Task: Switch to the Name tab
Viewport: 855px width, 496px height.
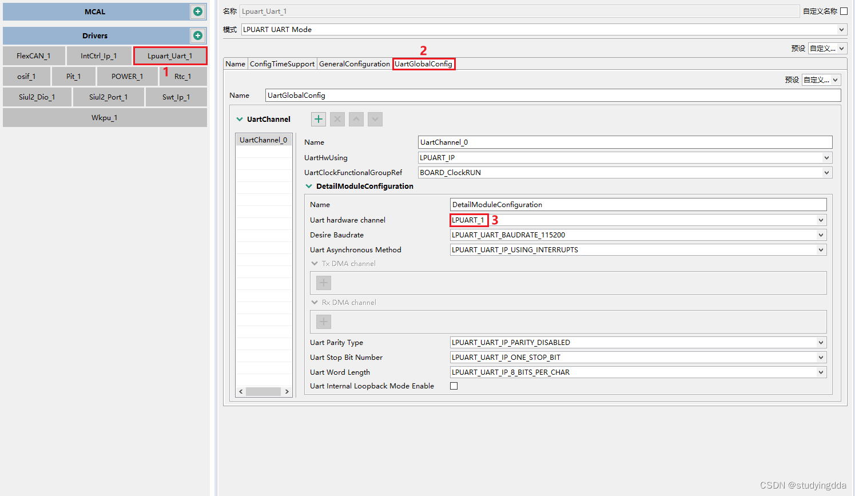Action: pyautogui.click(x=235, y=64)
